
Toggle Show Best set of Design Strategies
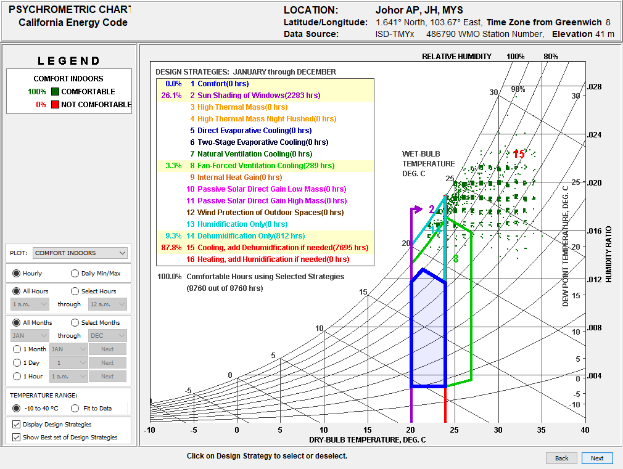(x=16, y=437)
